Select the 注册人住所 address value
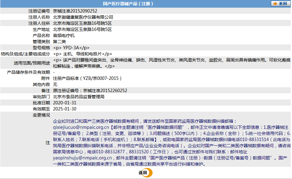This screenshot has height=179, width=292. (x=82, y=23)
